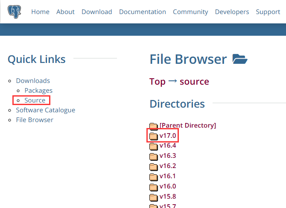Open the Source quick link
Viewport: 286px width, 208px height.
click(x=35, y=100)
